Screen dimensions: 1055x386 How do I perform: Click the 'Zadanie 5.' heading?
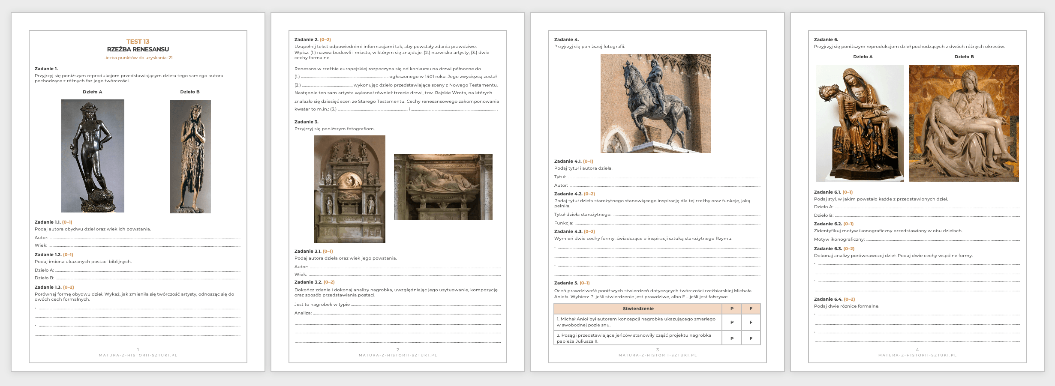566,283
